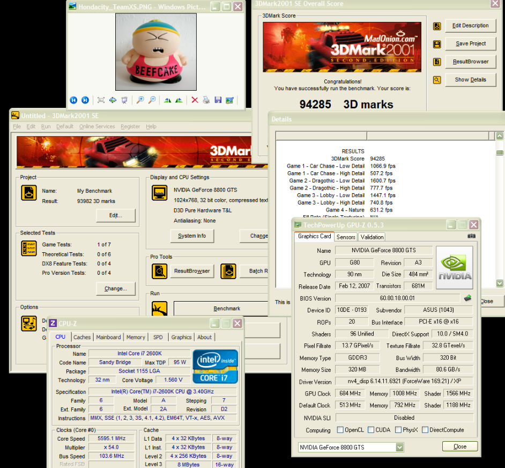Click the Show Details magnifier icon
The height and width of the screenshot is (468, 505).
tap(437, 80)
